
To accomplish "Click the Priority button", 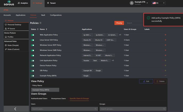I will tap(119, 23).
